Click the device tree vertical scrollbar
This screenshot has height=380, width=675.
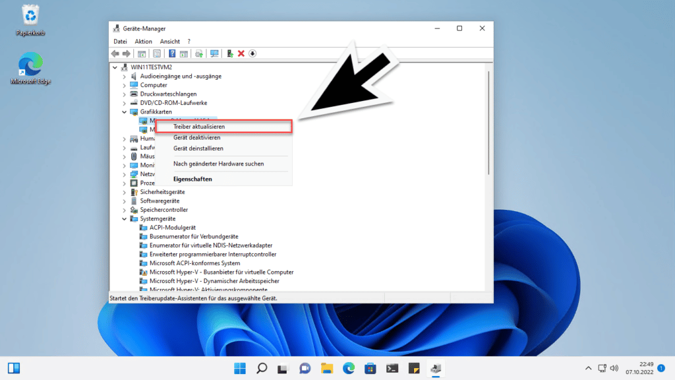(x=488, y=123)
